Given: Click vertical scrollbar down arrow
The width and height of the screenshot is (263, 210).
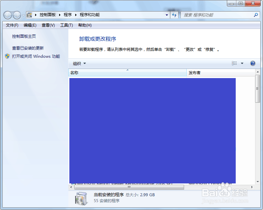Looking at the screenshot, I should (x=257, y=182).
